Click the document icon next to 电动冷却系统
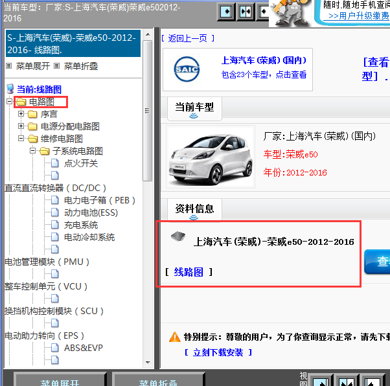 (55, 237)
